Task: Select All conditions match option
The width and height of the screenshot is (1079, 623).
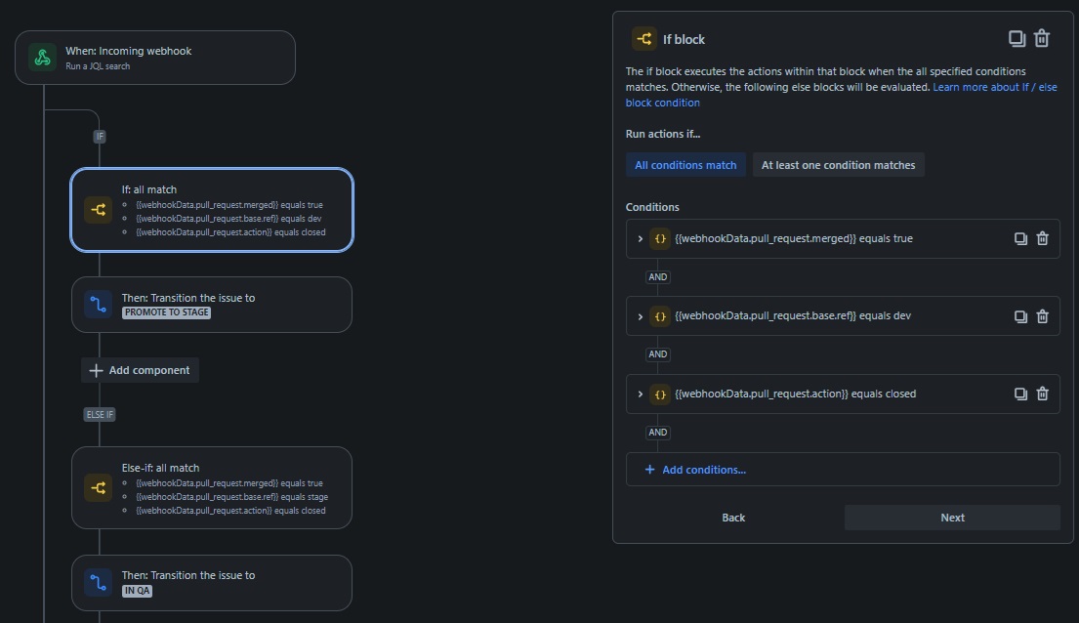Action: pos(685,165)
